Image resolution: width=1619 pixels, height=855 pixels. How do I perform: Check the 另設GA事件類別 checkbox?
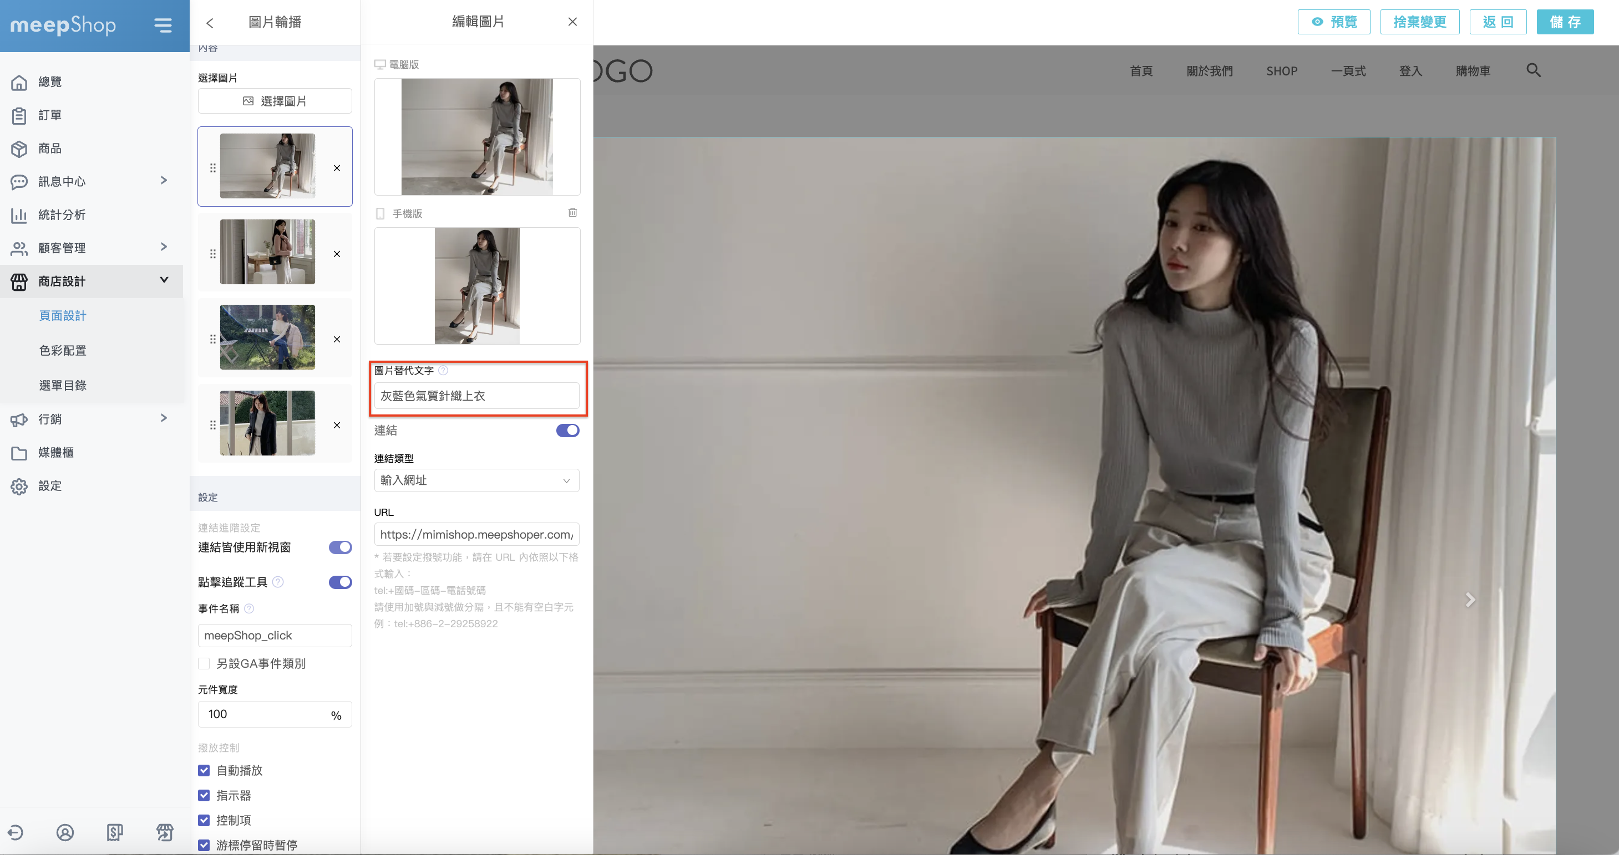coord(204,663)
